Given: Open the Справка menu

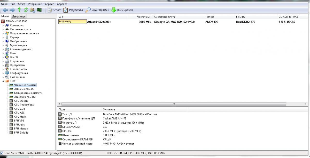Looking at the screenshot, I should click(x=62, y=4).
